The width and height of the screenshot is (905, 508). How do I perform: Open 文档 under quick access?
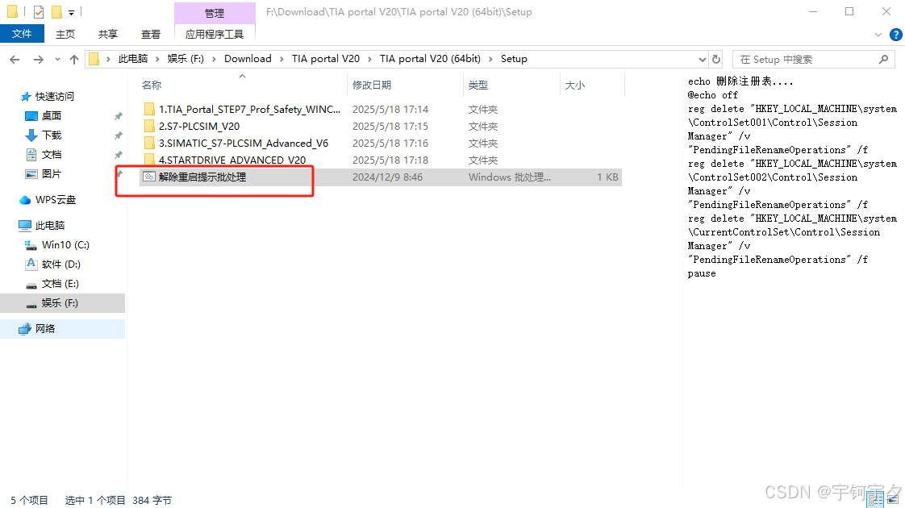(52, 154)
